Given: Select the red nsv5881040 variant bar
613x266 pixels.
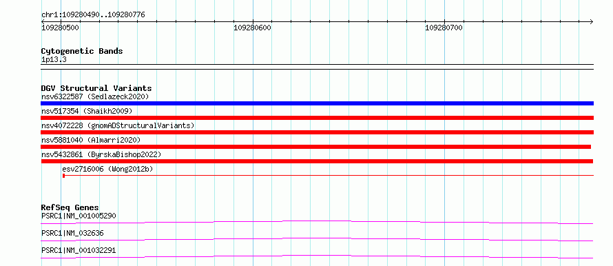Looking at the screenshot, I should click(x=316, y=147).
